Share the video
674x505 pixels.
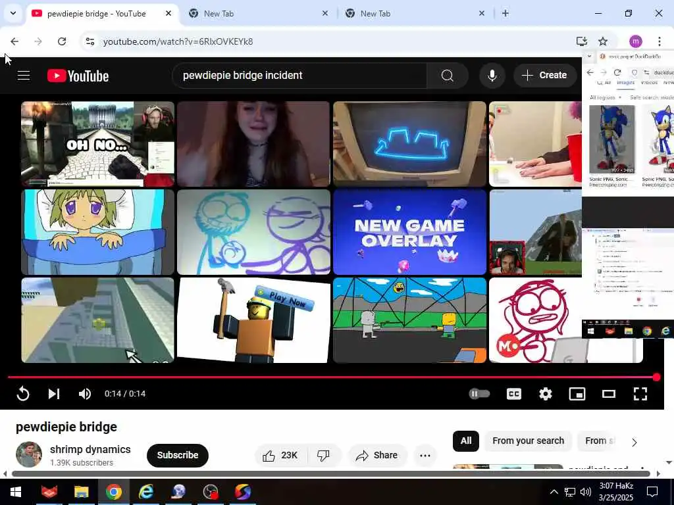click(x=377, y=455)
